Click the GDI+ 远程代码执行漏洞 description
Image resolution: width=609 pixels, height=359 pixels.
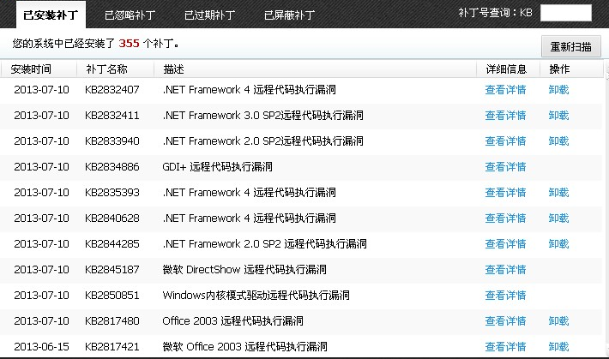pyautogui.click(x=218, y=167)
